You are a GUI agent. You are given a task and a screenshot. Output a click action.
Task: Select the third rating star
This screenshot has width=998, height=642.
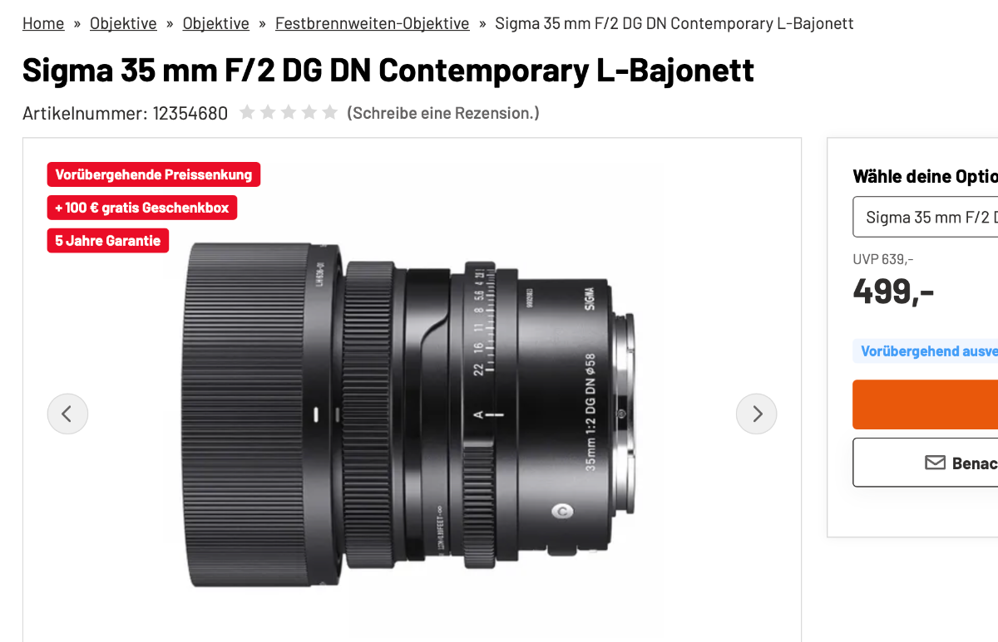pos(289,112)
